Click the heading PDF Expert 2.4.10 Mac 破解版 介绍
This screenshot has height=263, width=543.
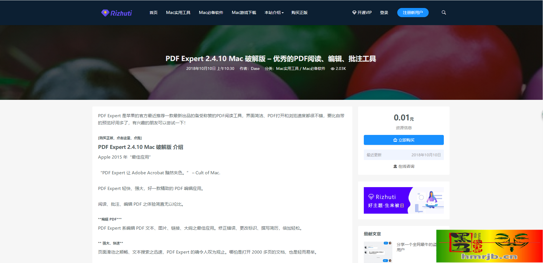141,147
